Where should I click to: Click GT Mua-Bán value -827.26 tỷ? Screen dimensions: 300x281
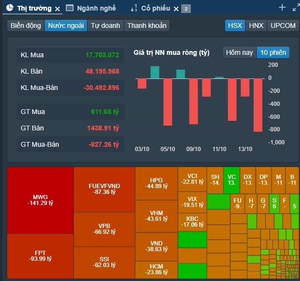(x=104, y=144)
